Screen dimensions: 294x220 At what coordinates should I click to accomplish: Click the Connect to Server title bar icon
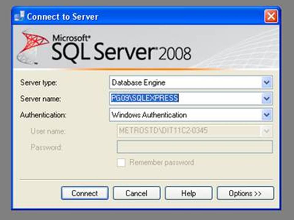tap(19, 16)
